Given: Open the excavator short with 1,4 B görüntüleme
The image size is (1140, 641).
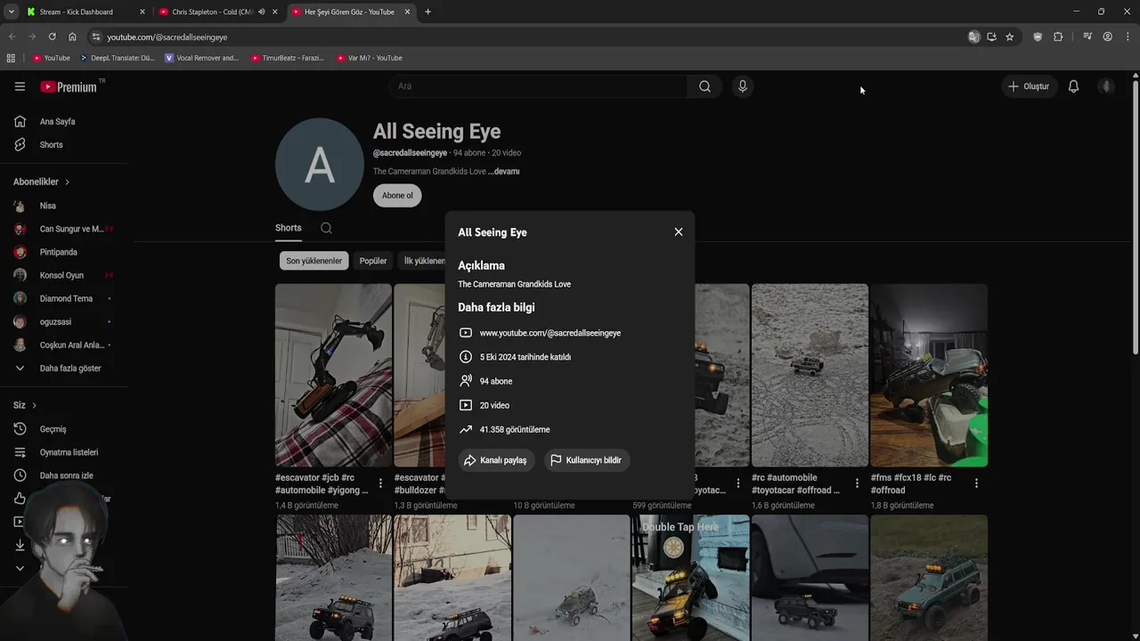Looking at the screenshot, I should (x=333, y=375).
